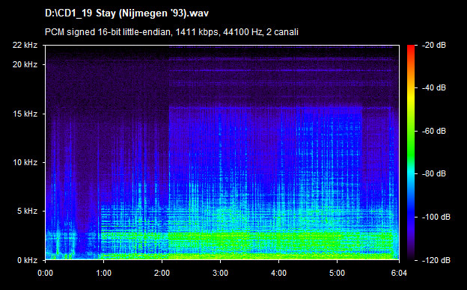The image size is (467, 290).
Task: Click the -100 dB scale label
Action: click(x=436, y=217)
